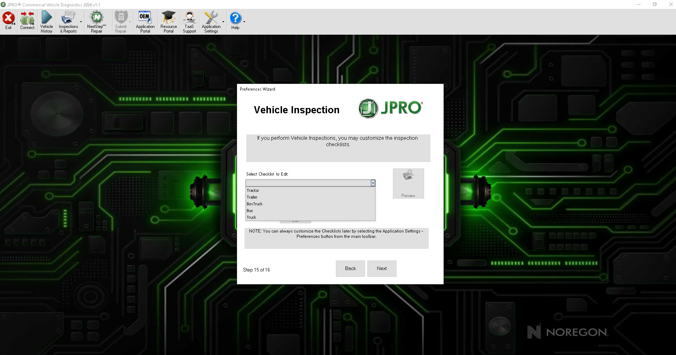The image size is (676, 355).
Task: Open Vehicle History
Action: (x=46, y=22)
